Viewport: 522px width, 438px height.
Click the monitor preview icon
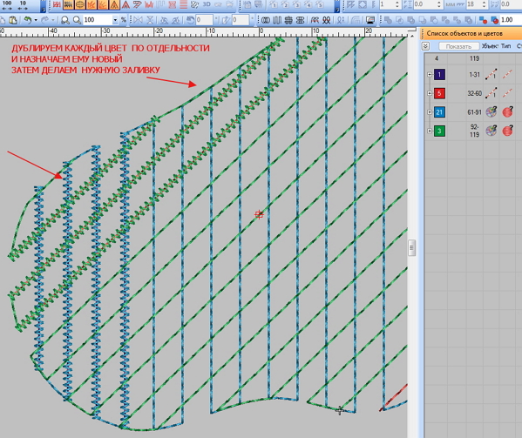click(370, 20)
